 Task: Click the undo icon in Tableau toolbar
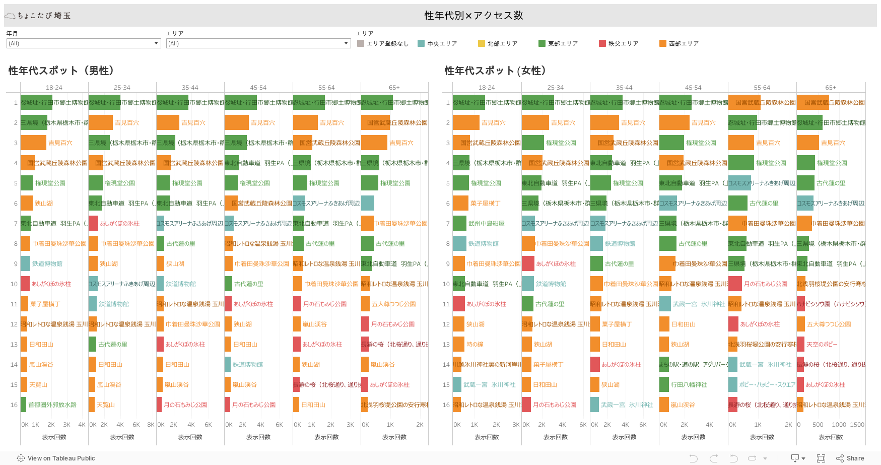[694, 458]
